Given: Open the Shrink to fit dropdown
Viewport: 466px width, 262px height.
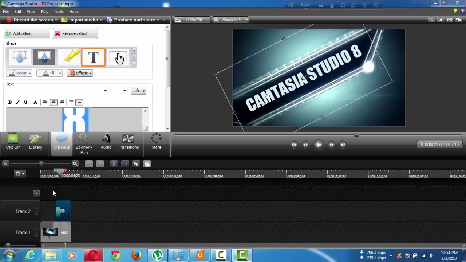Looking at the screenshot, I should click(232, 20).
